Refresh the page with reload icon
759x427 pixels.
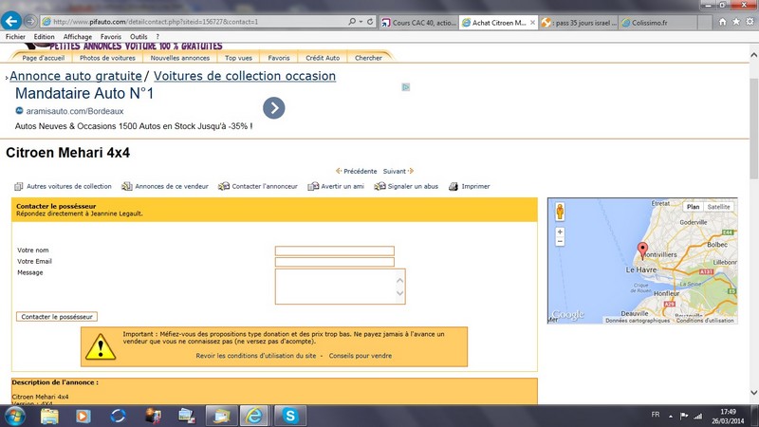click(x=370, y=22)
